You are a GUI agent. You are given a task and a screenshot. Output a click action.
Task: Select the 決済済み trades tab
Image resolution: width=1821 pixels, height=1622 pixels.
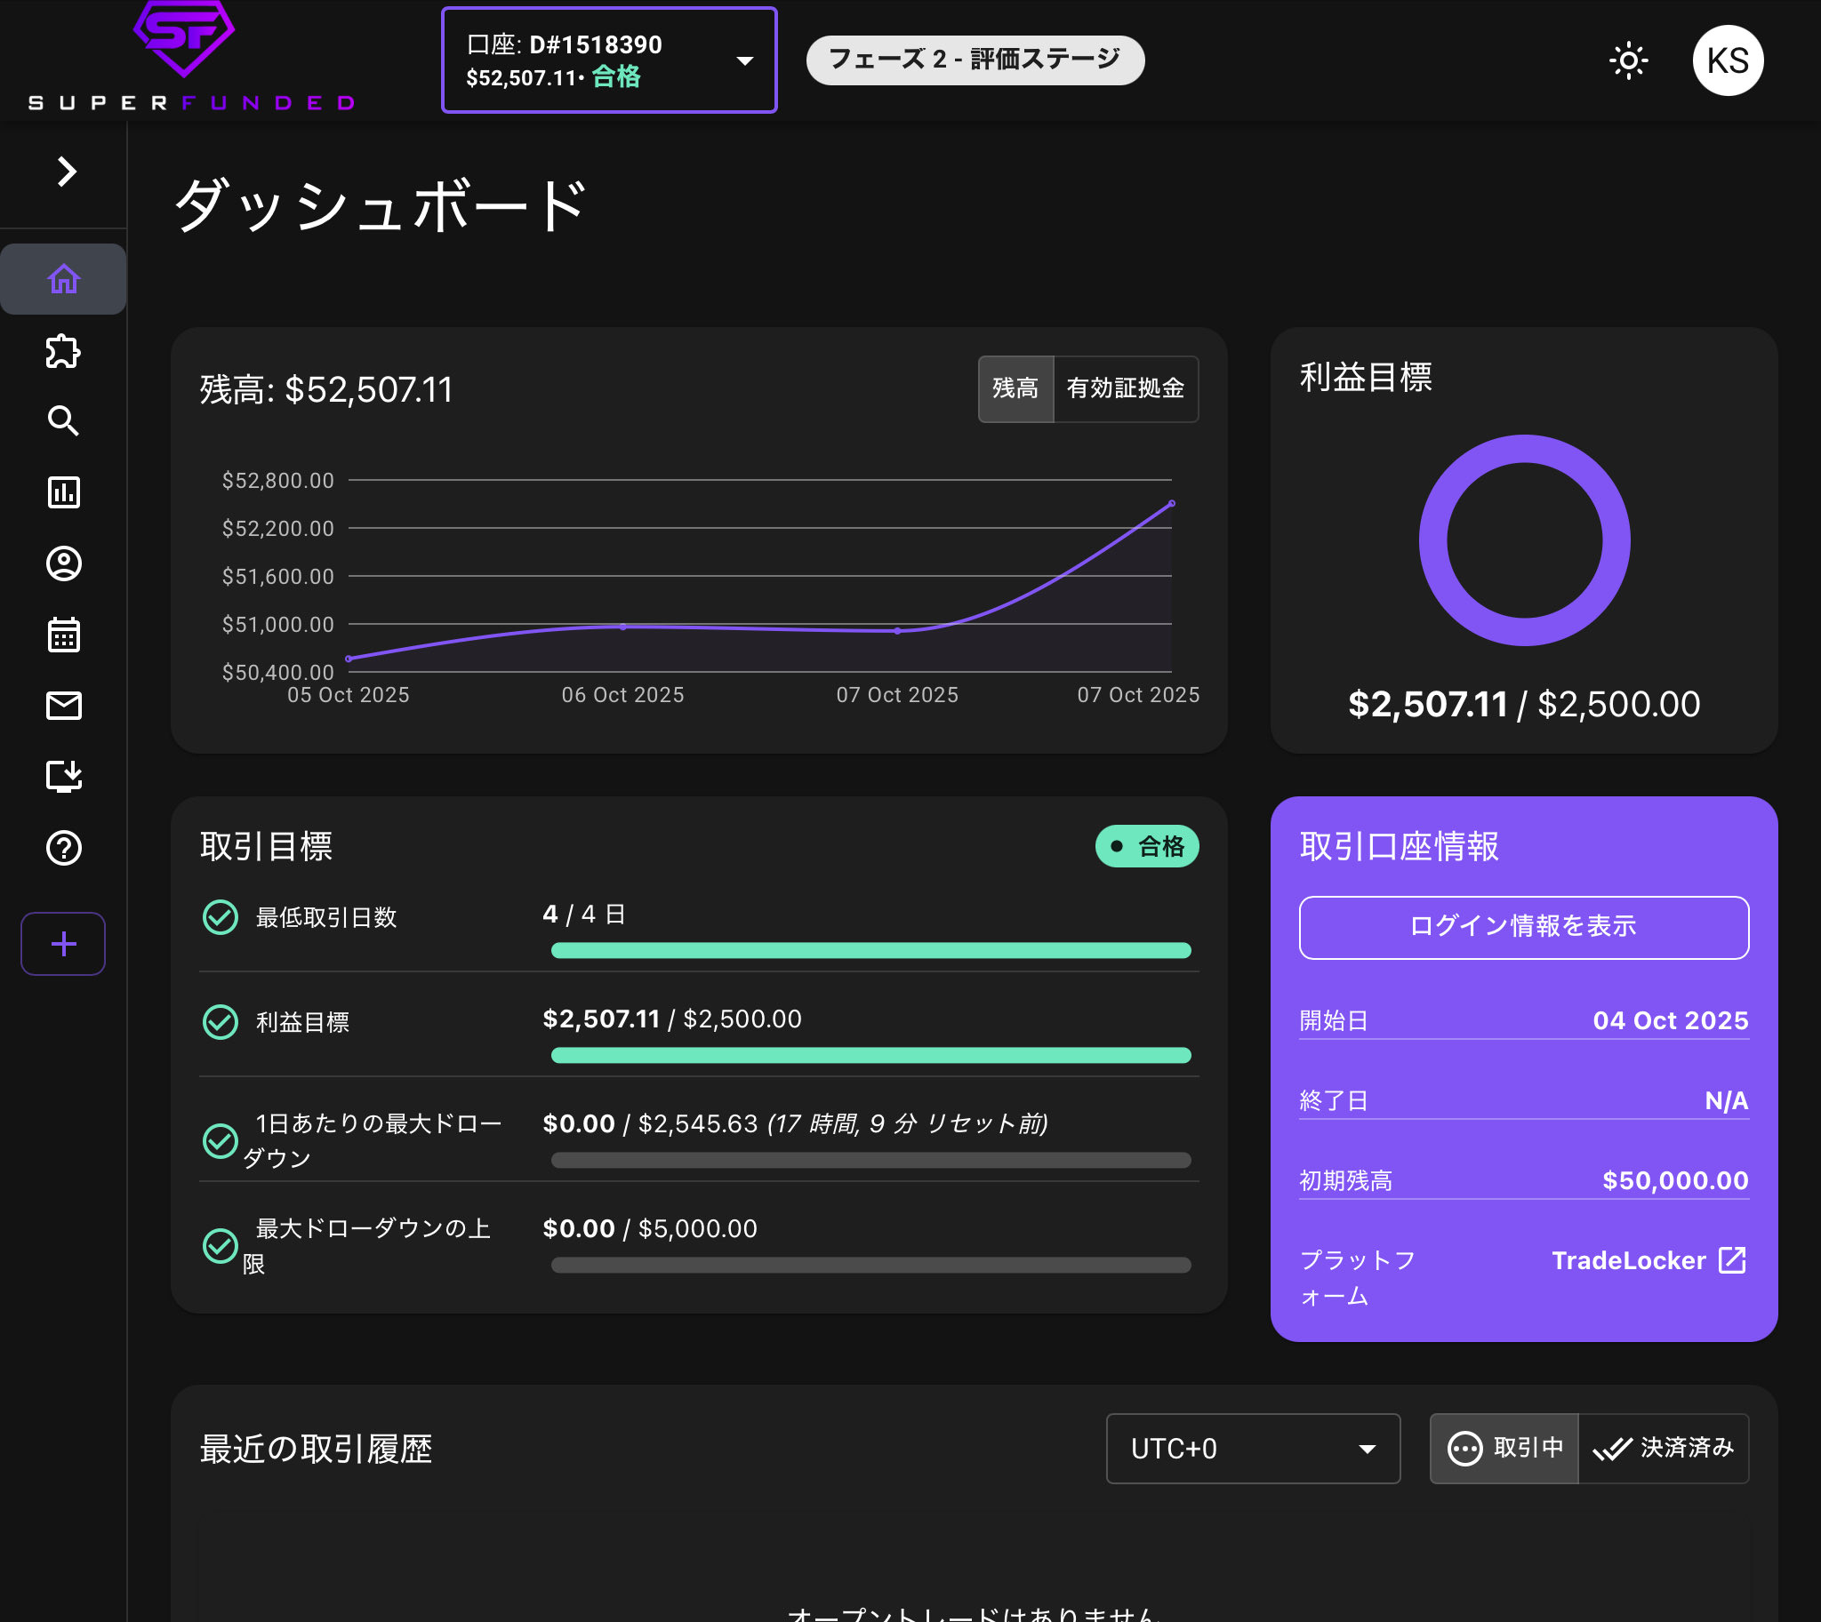click(1663, 1448)
